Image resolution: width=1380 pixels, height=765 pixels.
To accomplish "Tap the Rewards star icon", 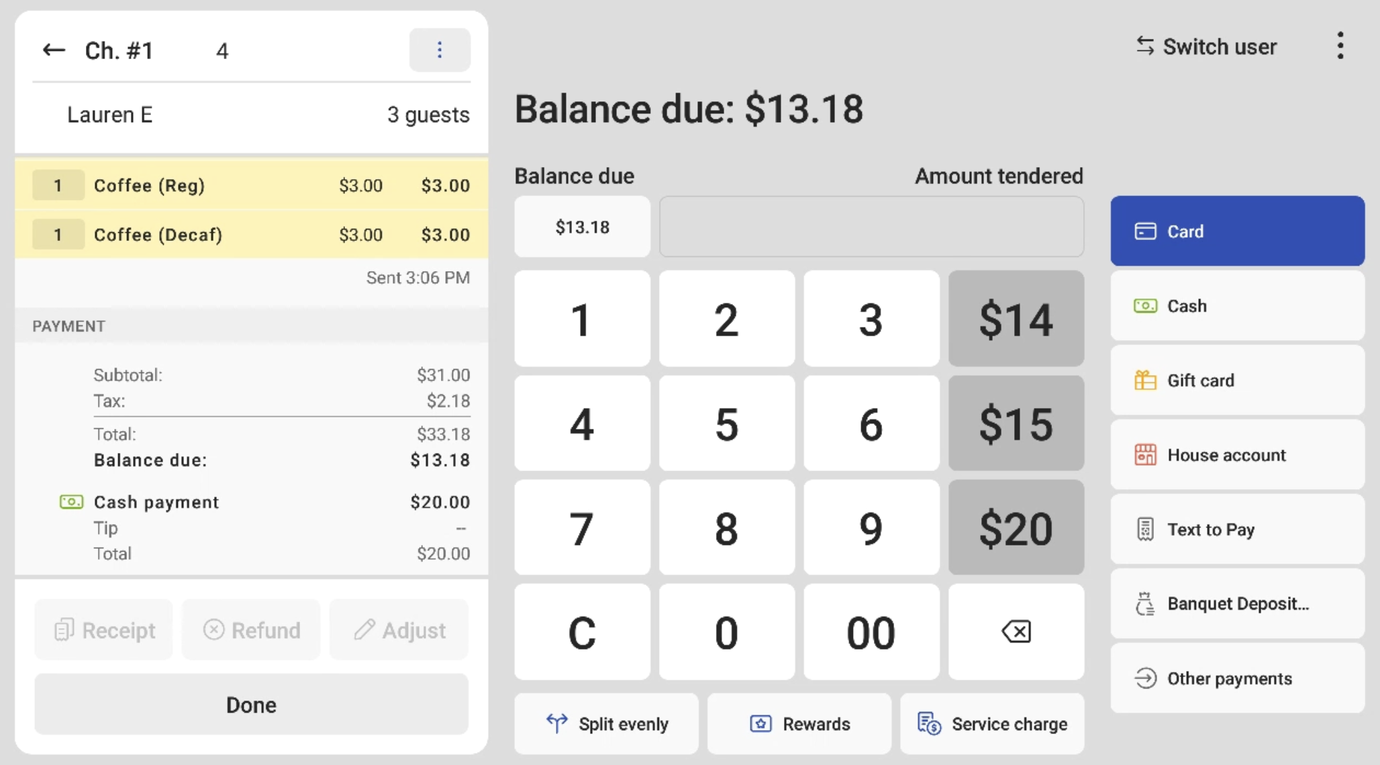I will (x=760, y=723).
